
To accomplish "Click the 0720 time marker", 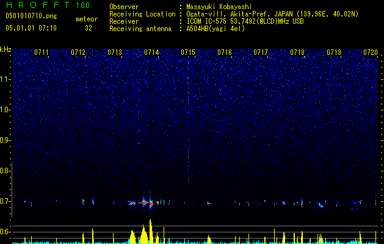I will [371, 52].
